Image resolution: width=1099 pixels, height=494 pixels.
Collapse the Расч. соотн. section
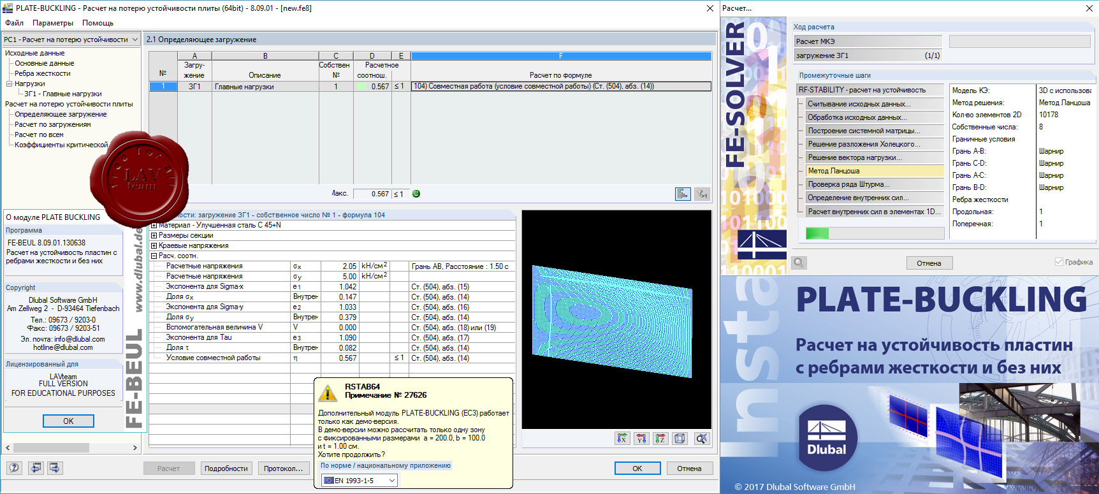(154, 256)
